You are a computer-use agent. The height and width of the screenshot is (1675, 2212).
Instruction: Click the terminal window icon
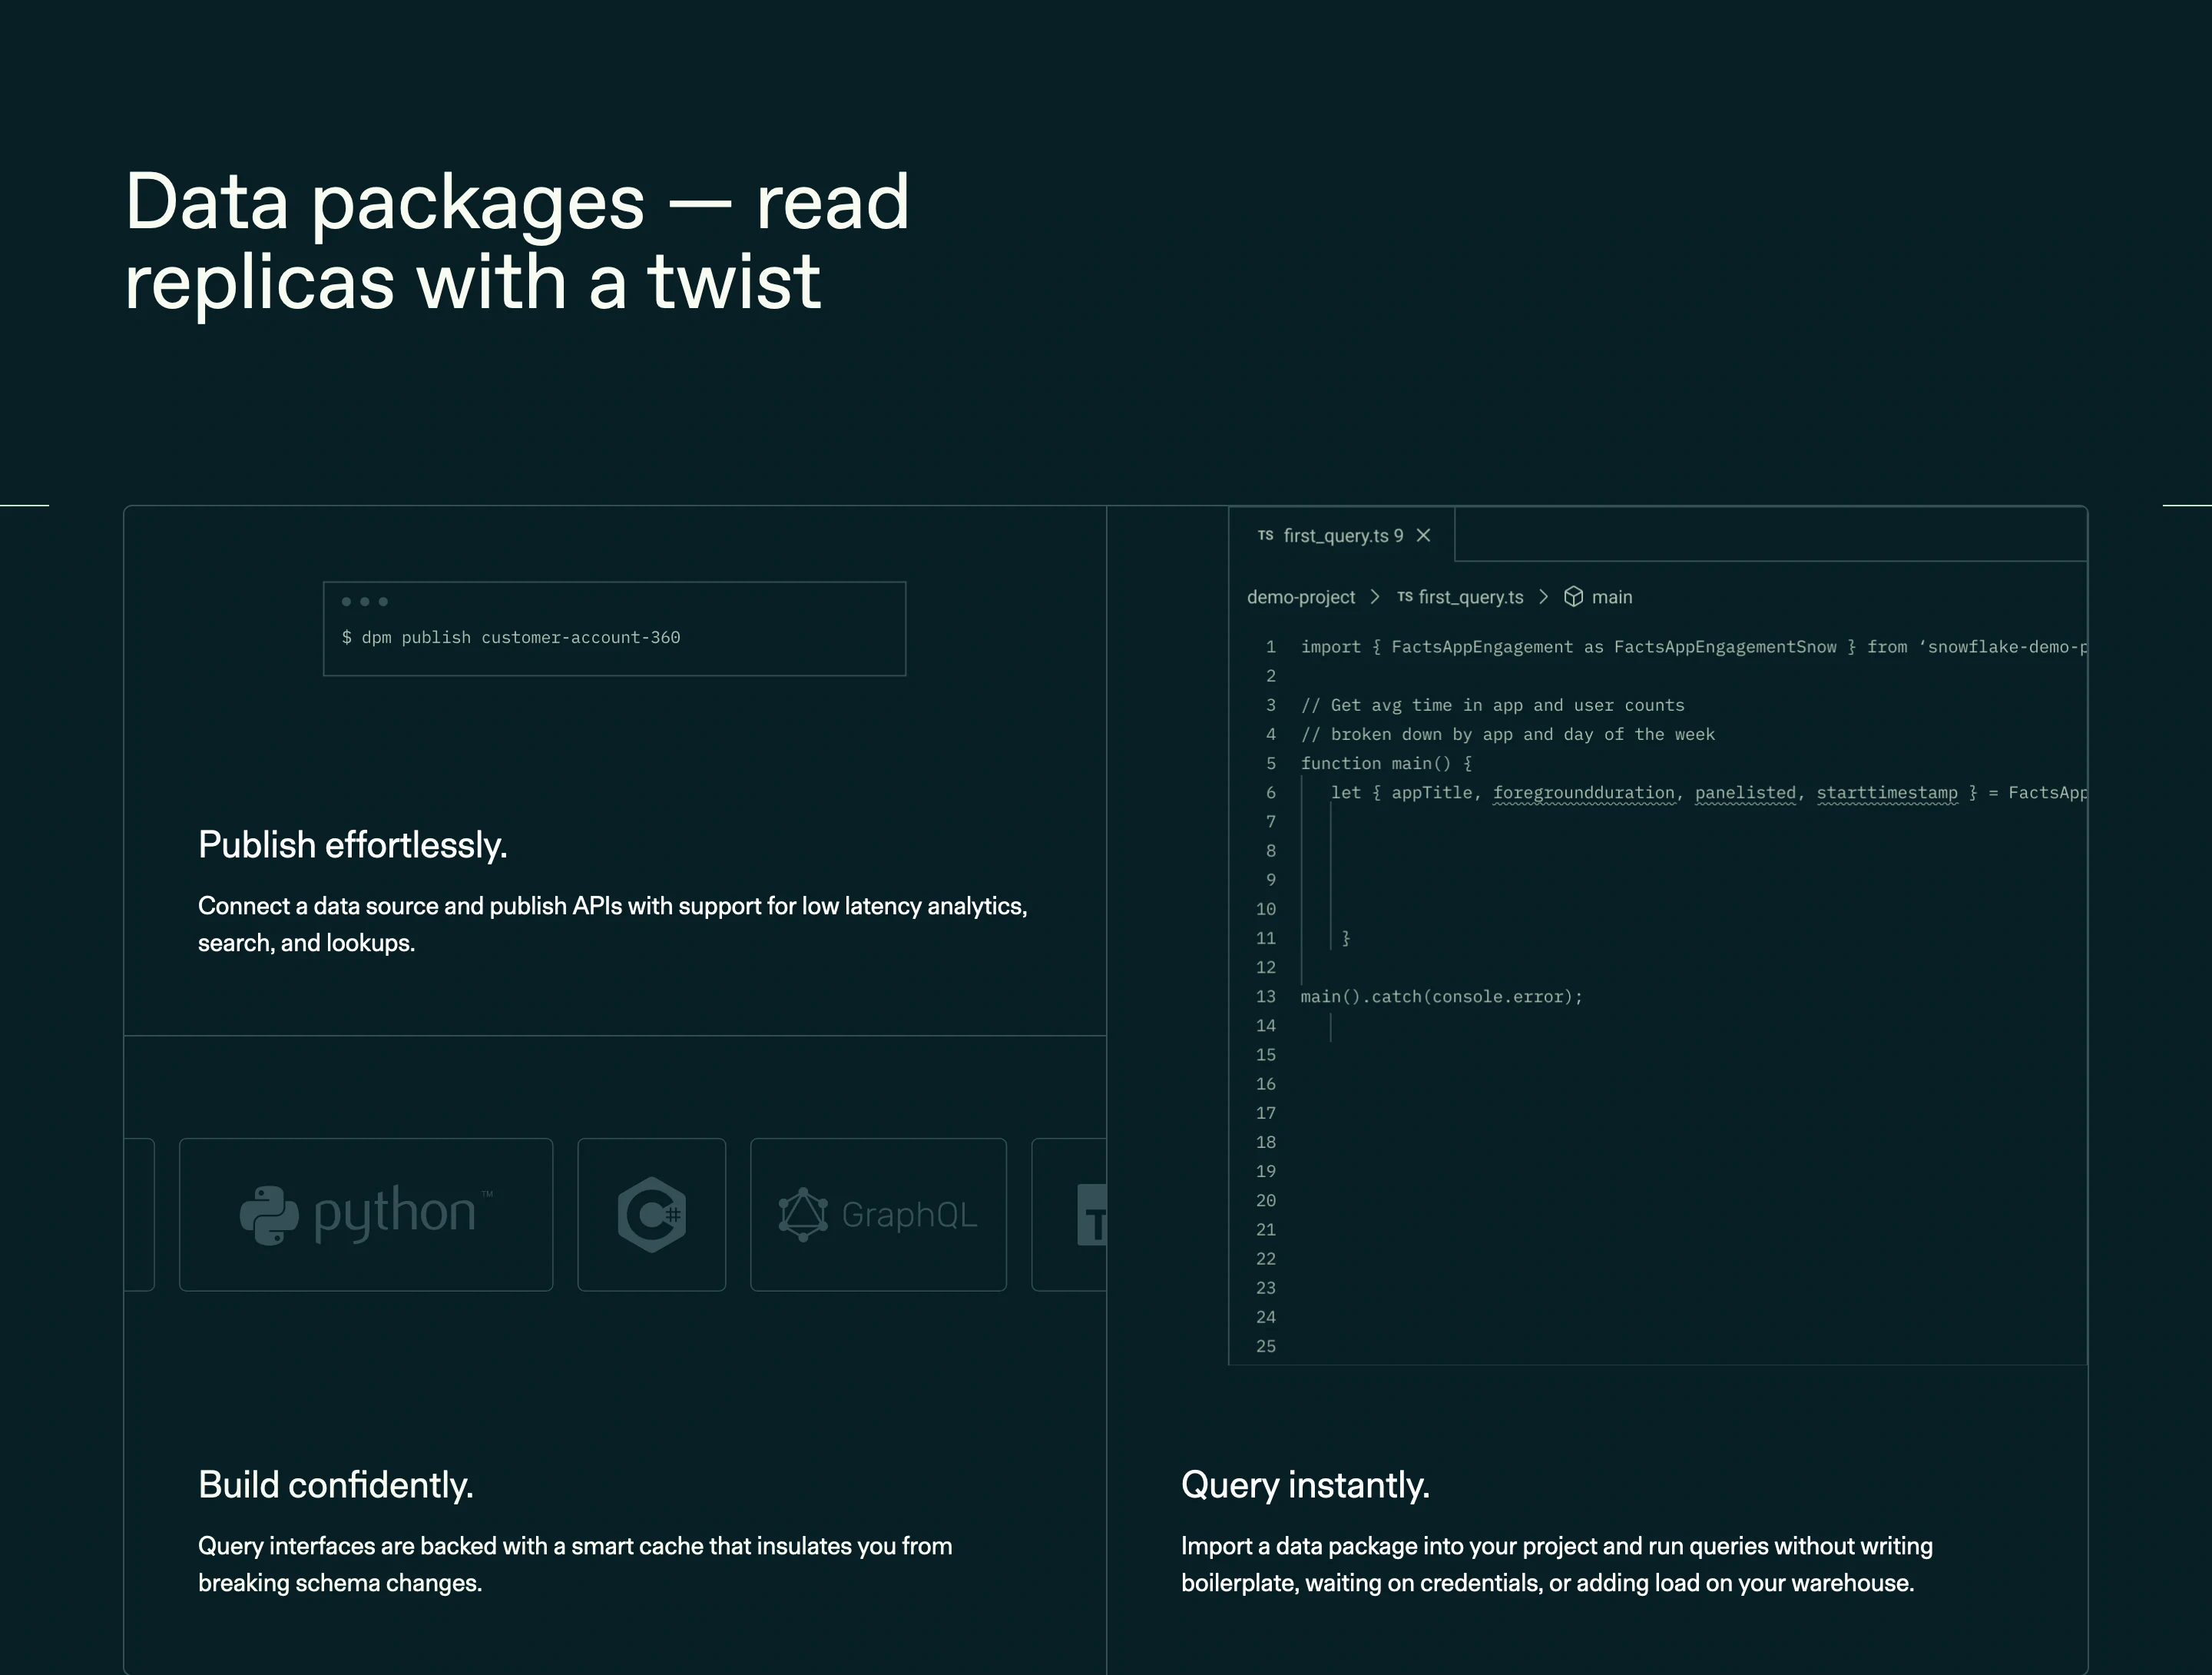tap(363, 603)
